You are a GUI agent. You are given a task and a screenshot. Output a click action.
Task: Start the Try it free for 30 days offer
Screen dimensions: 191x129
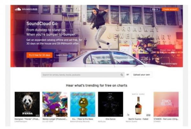(x=39, y=55)
